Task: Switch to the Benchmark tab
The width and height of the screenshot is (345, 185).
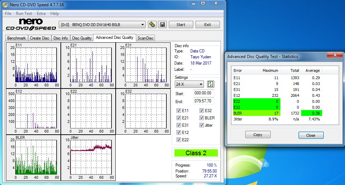Action: coord(16,38)
